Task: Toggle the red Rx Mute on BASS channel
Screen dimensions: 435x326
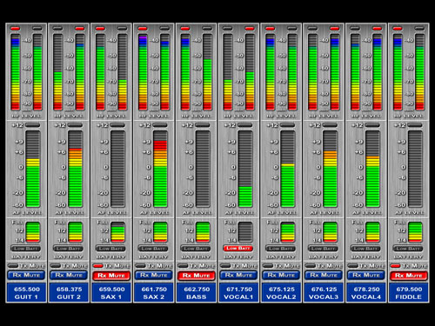Action: pos(196,276)
